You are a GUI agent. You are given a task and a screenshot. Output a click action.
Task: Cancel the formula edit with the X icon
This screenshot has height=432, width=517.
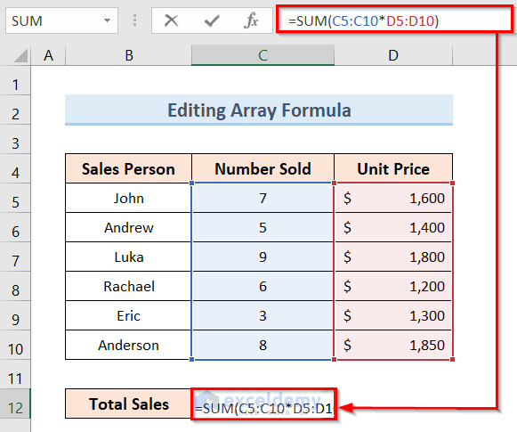171,20
